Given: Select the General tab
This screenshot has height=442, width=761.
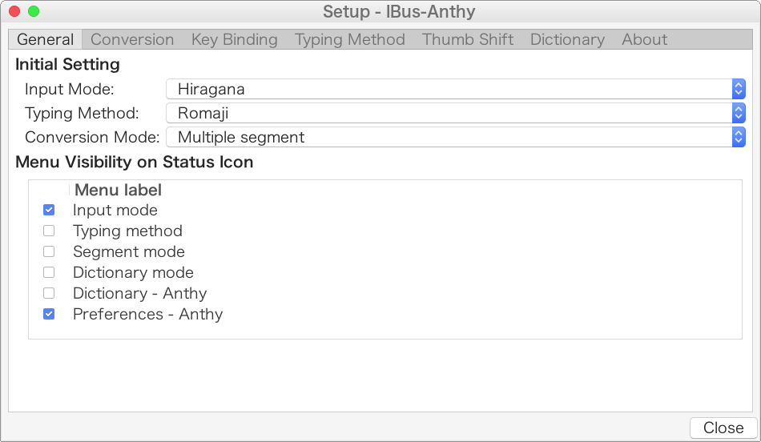Looking at the screenshot, I should coord(46,39).
